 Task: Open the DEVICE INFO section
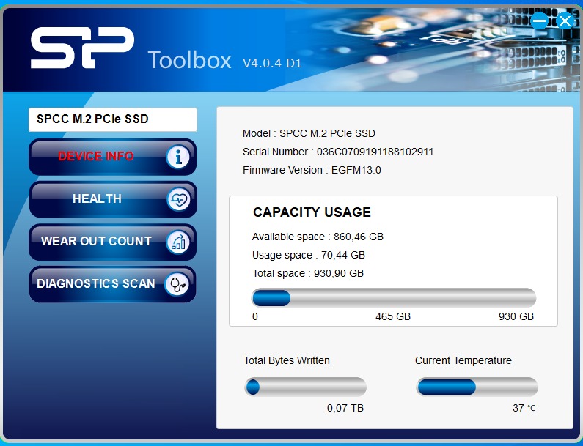(x=112, y=157)
